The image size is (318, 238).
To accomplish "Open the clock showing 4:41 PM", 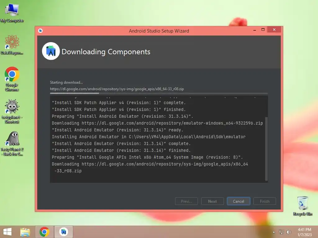I will coord(304,232).
